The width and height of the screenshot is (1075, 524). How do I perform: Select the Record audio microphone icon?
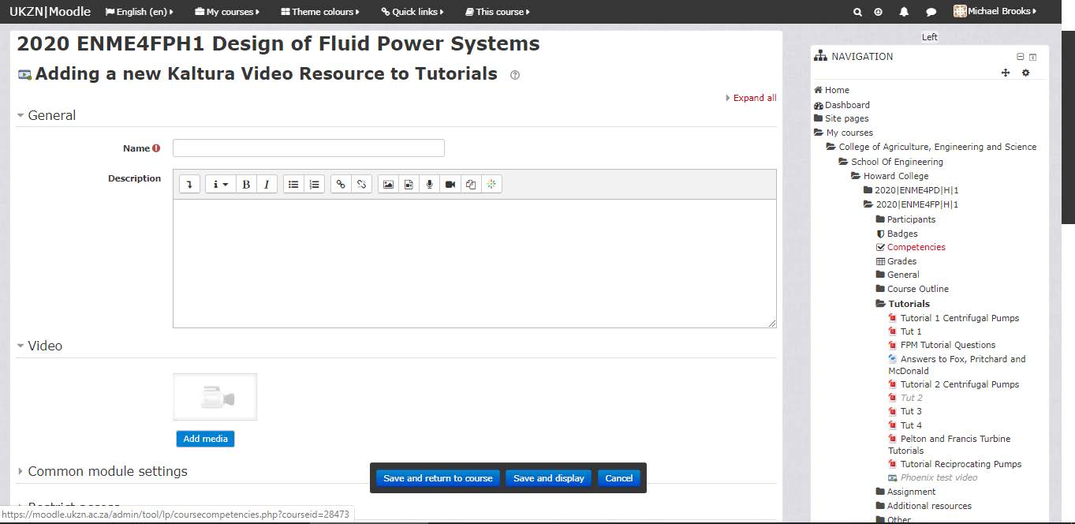[429, 185]
